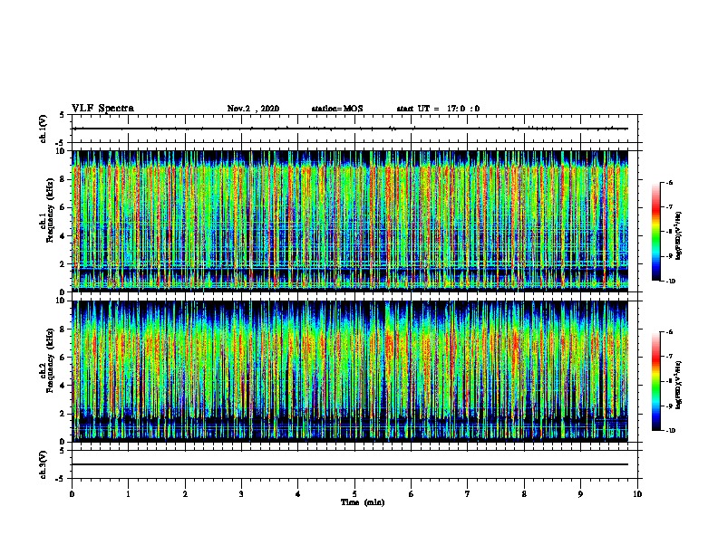Click the 'station=MOS' label
718x554 pixels.
pos(337,109)
